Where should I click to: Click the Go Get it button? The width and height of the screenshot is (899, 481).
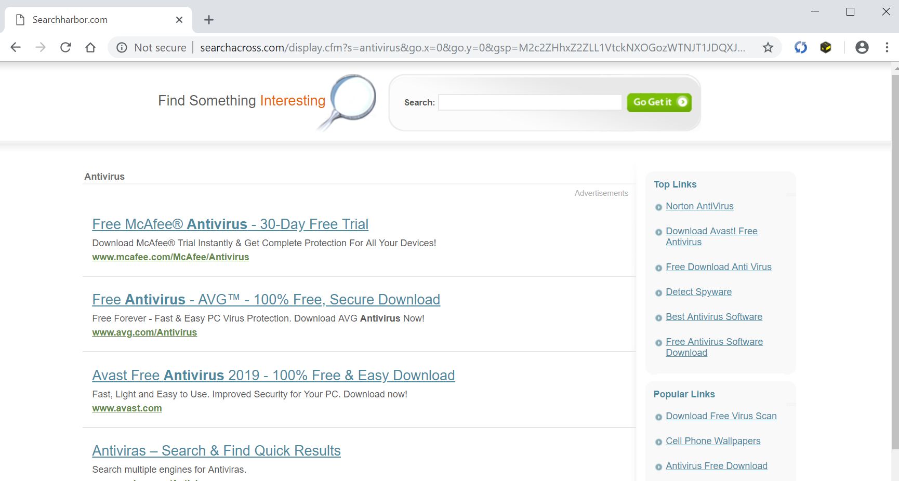(x=659, y=102)
